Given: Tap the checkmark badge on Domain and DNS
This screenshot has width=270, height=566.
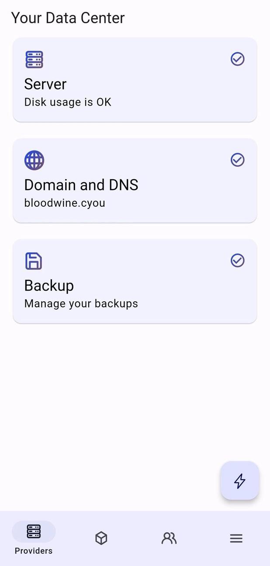Looking at the screenshot, I should [237, 159].
